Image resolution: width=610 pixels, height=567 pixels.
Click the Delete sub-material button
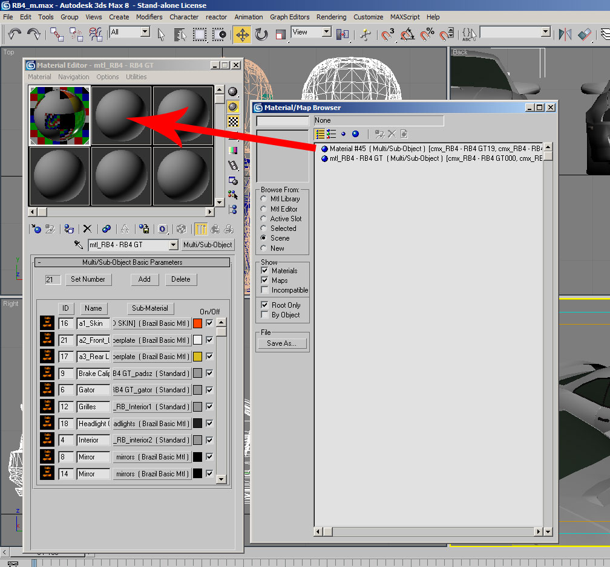[x=181, y=279]
